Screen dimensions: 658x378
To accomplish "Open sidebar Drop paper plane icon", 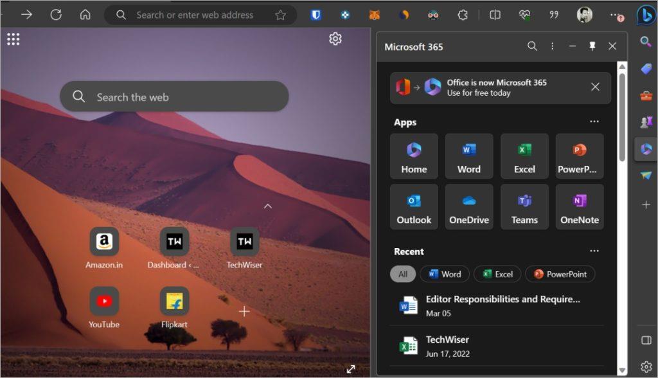I will tap(646, 175).
